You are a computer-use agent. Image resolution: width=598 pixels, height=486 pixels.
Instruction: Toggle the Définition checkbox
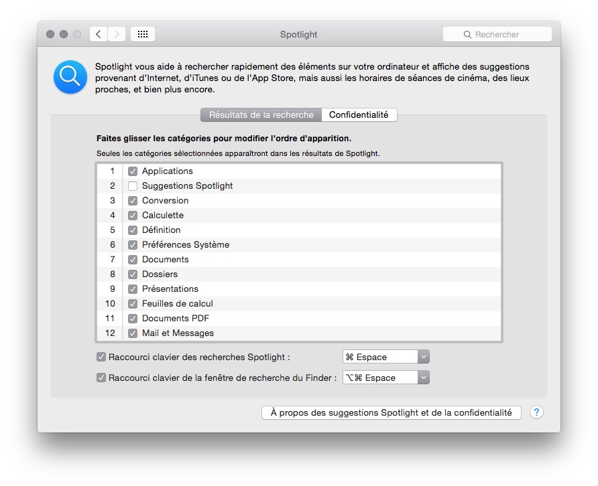pos(133,230)
